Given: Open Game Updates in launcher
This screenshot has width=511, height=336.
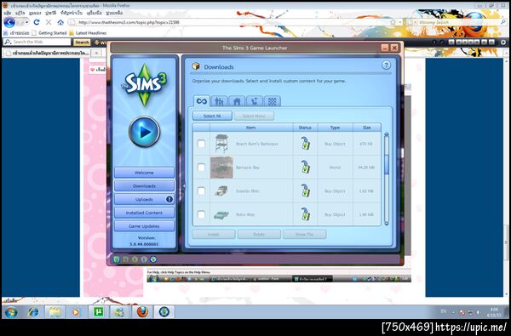Looking at the screenshot, I should [145, 226].
